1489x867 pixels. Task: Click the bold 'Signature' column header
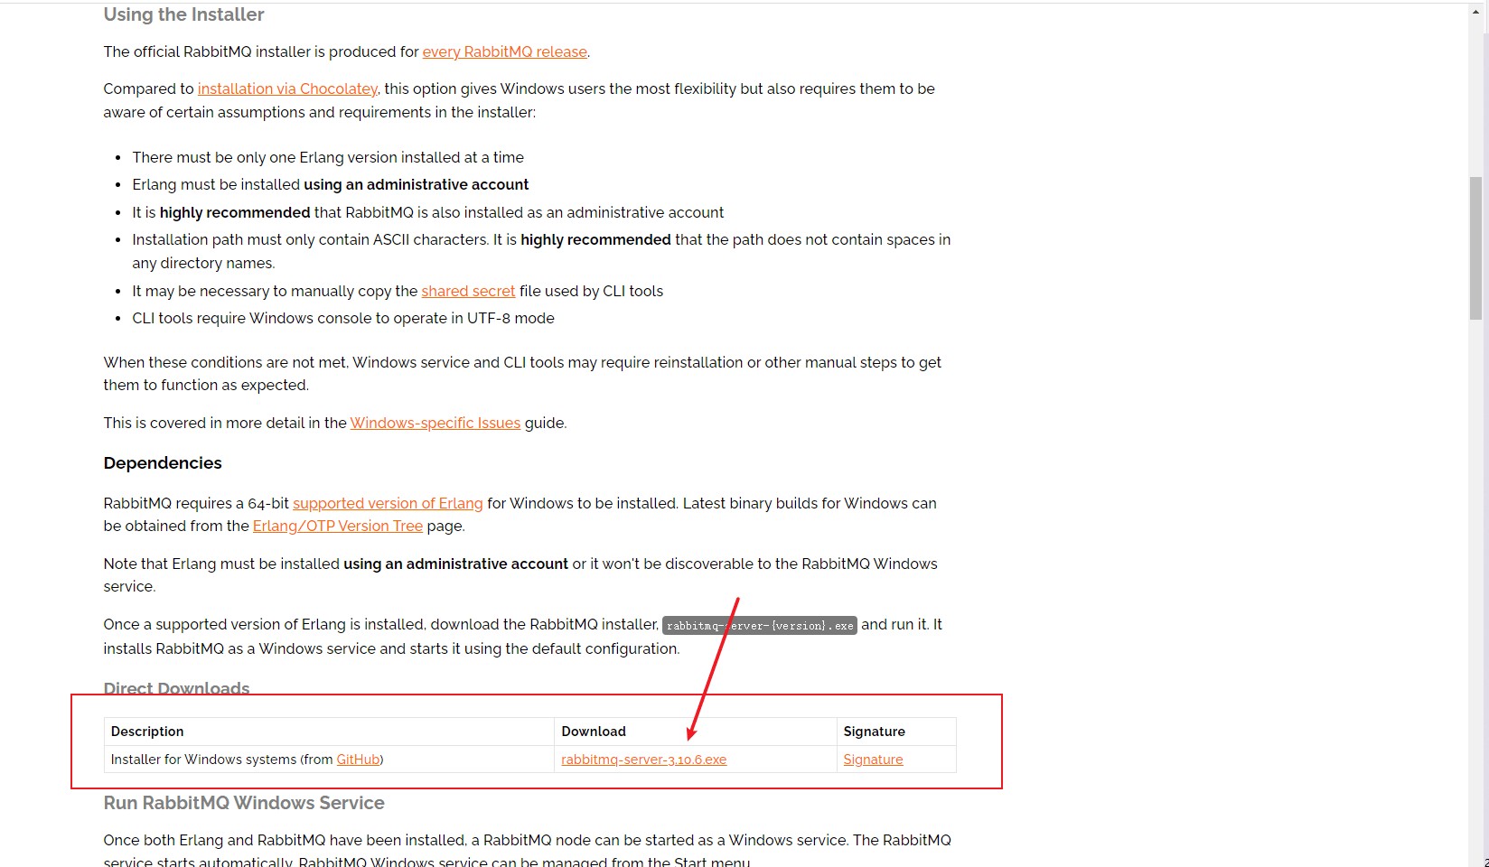(874, 732)
